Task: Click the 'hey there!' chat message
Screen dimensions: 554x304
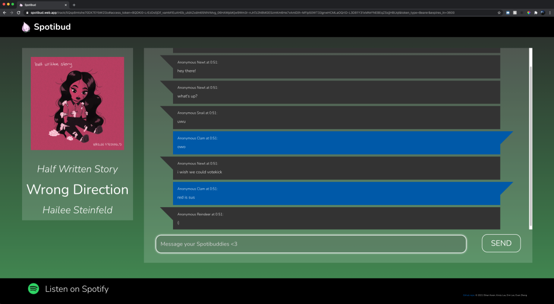Action: pos(336,67)
